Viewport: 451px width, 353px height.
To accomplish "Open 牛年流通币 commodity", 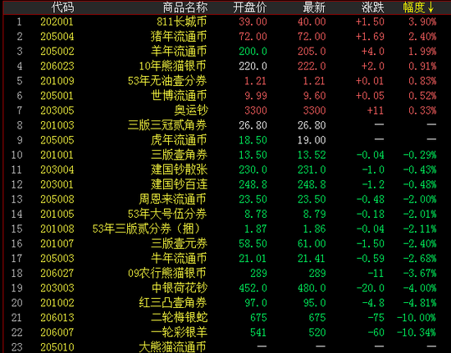I will click(179, 258).
